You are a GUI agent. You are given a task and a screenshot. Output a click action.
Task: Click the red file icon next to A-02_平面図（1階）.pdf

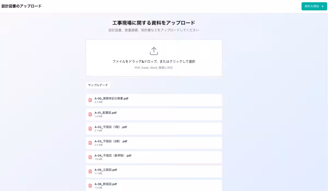(x=90, y=129)
